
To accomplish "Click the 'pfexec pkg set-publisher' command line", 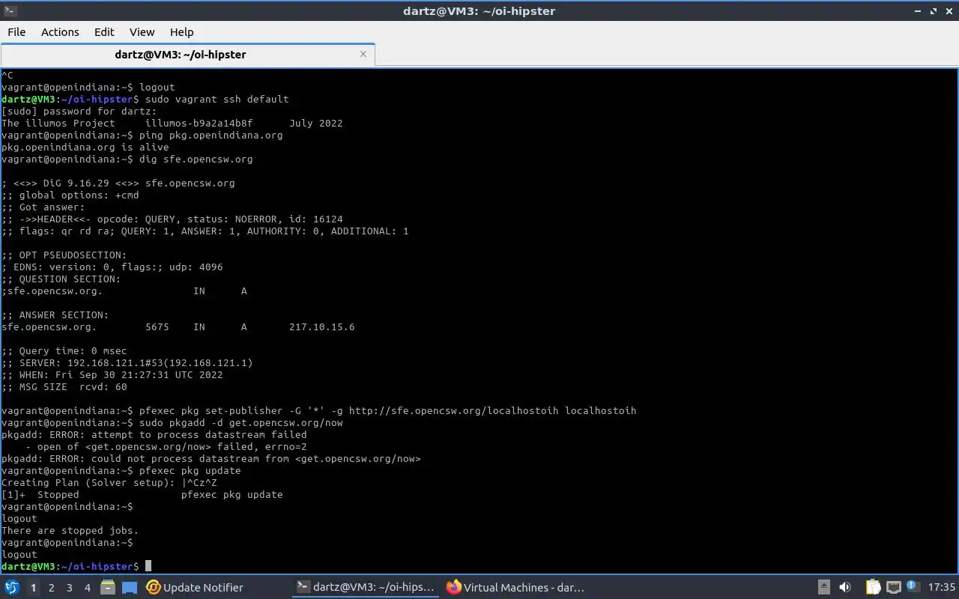I will (319, 411).
